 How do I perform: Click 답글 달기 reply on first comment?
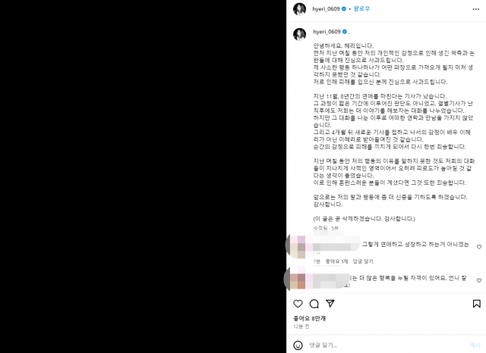tap(363, 261)
